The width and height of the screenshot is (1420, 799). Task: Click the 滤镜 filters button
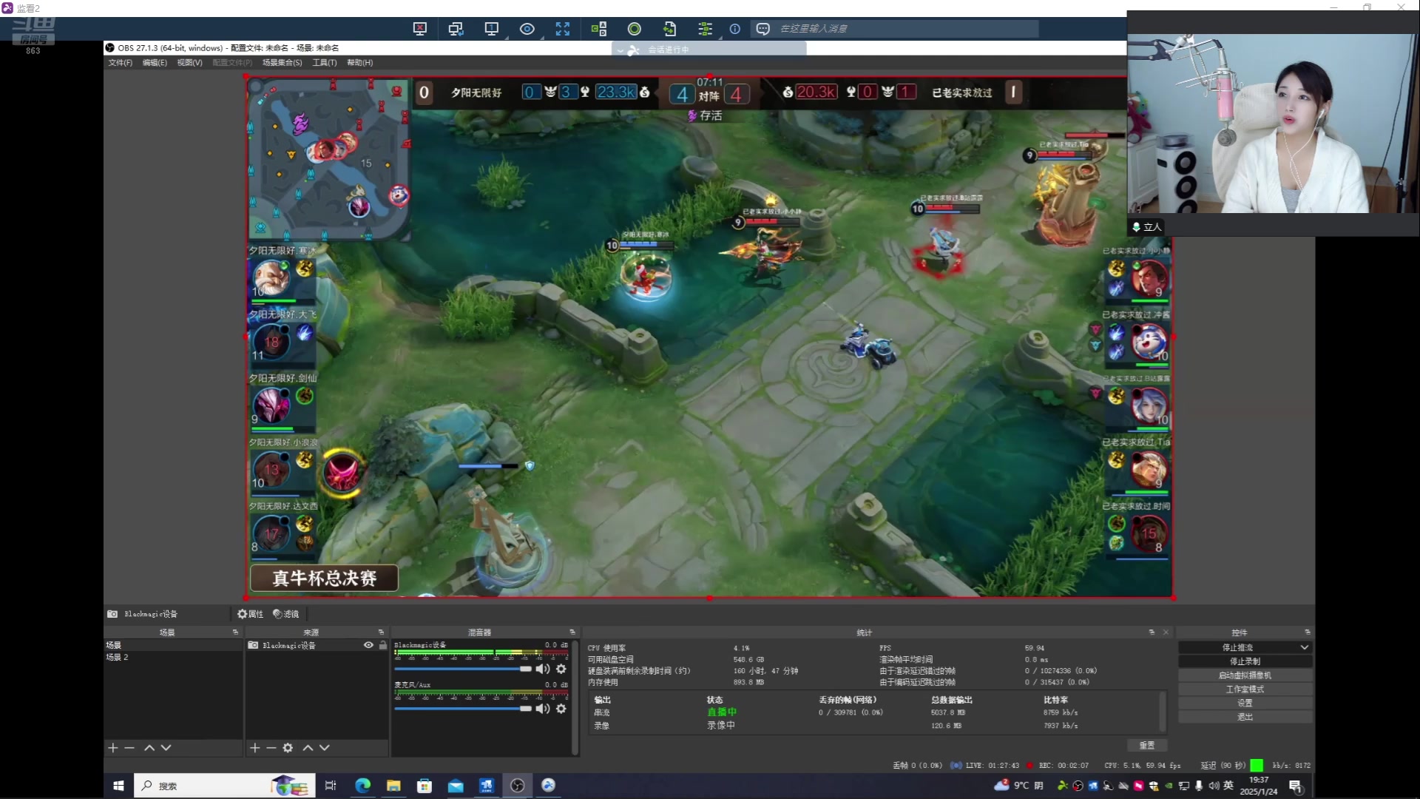click(x=285, y=614)
